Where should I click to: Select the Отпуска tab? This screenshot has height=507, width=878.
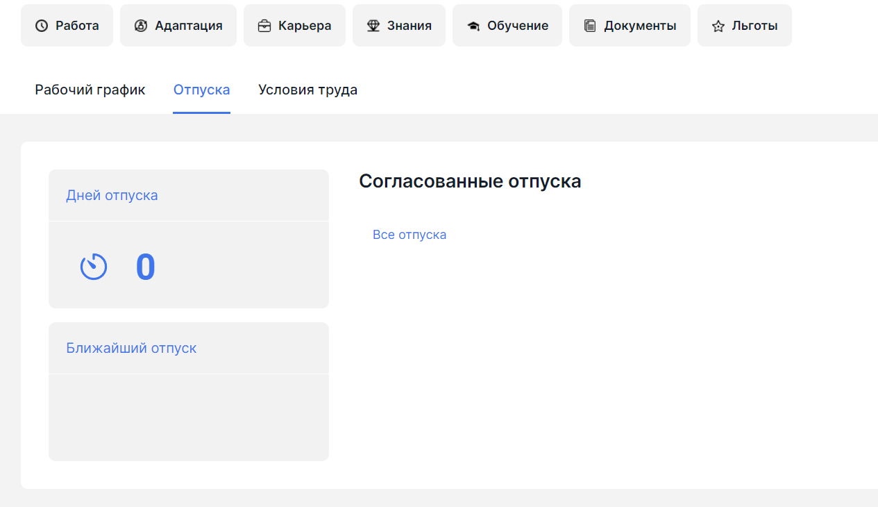coord(201,90)
